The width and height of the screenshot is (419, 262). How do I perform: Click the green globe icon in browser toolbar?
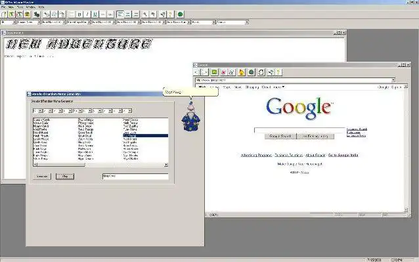[251, 72]
